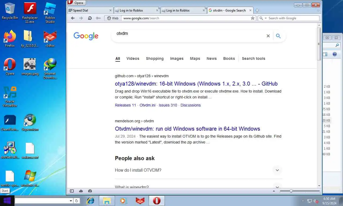The image size is (343, 206).
Task: Open the Issues 310 sitelink
Action: tap(168, 105)
